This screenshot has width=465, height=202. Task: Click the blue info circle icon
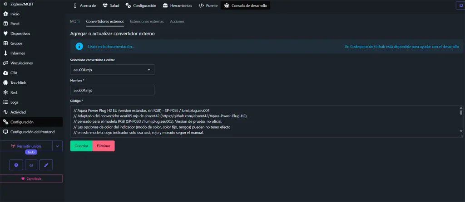click(79, 47)
